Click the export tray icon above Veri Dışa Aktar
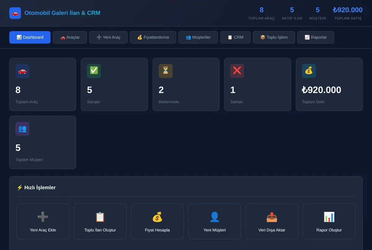 (272, 217)
